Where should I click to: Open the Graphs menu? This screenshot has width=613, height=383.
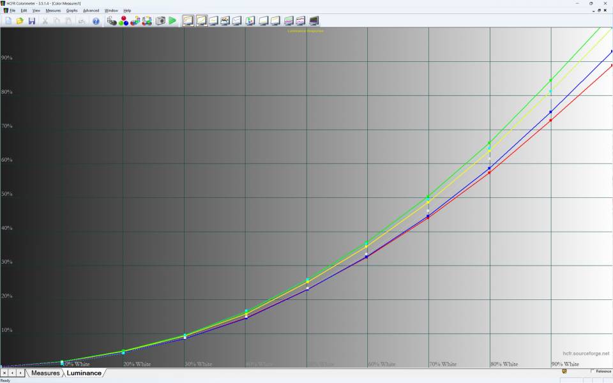click(72, 11)
